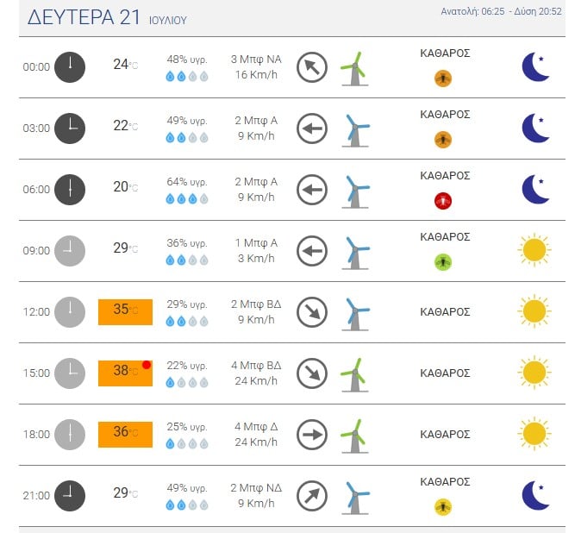Image resolution: width=575 pixels, height=533 pixels.
Task: Click the humidity droplets under 64% υγρ.
Action: coord(187,199)
